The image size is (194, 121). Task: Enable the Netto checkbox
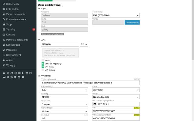coord(43,60)
